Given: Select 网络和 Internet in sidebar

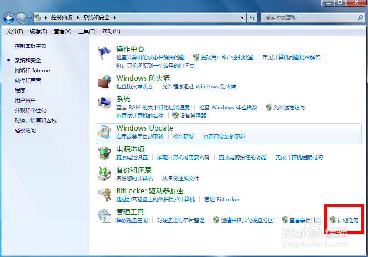Looking at the screenshot, I should [33, 71].
